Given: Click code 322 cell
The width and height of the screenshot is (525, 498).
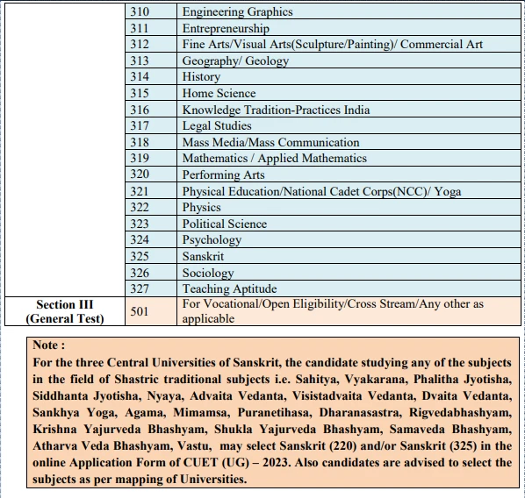Looking at the screenshot, I should [x=151, y=207].
